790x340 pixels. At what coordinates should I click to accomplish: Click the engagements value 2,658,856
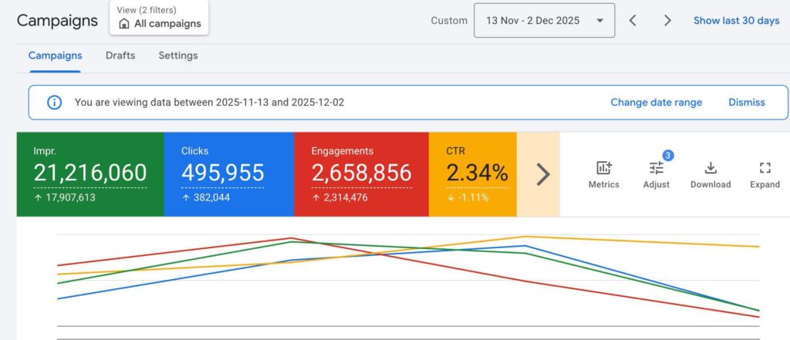click(x=361, y=173)
